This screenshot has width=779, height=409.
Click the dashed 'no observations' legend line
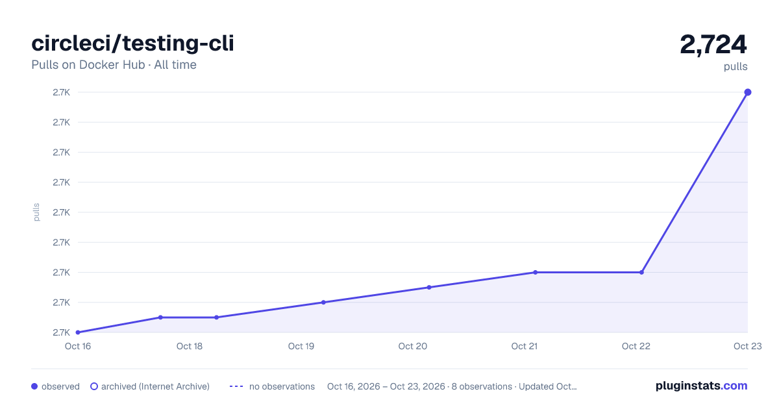click(236, 386)
